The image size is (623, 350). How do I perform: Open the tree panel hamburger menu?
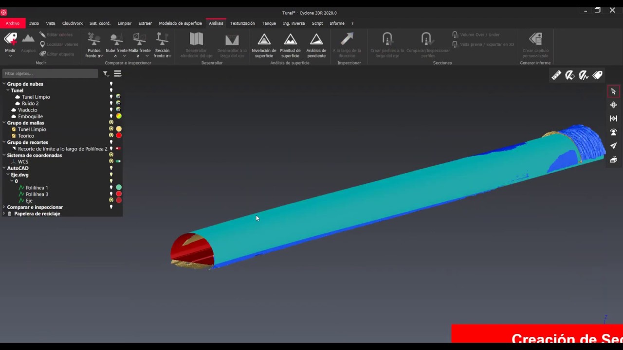(x=117, y=74)
